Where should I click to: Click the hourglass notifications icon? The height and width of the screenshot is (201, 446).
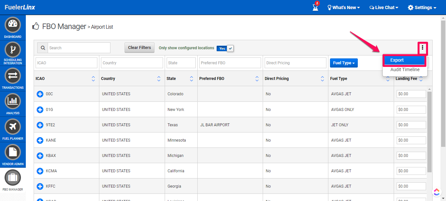(315, 8)
